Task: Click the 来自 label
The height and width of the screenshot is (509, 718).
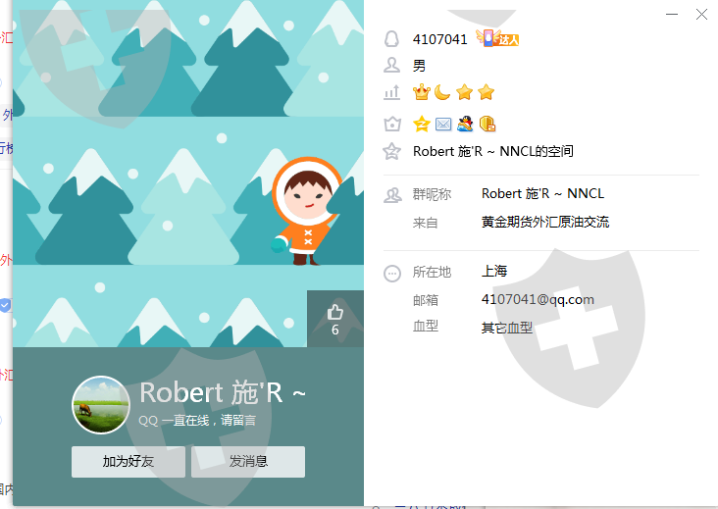Action: (426, 223)
